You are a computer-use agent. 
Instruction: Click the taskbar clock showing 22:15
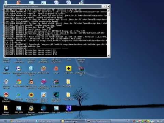pyautogui.click(x=159, y=121)
